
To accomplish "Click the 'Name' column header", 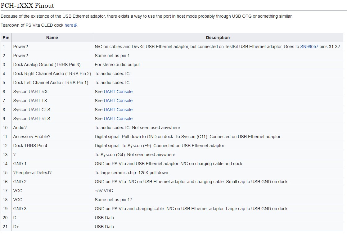I will coord(52,38).
